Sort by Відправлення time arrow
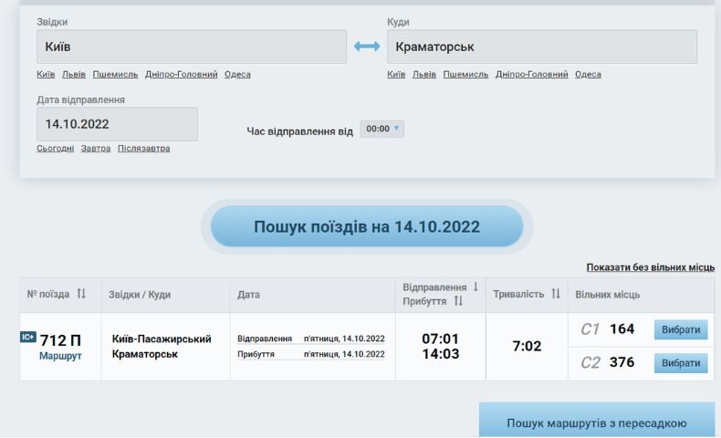 point(475,287)
